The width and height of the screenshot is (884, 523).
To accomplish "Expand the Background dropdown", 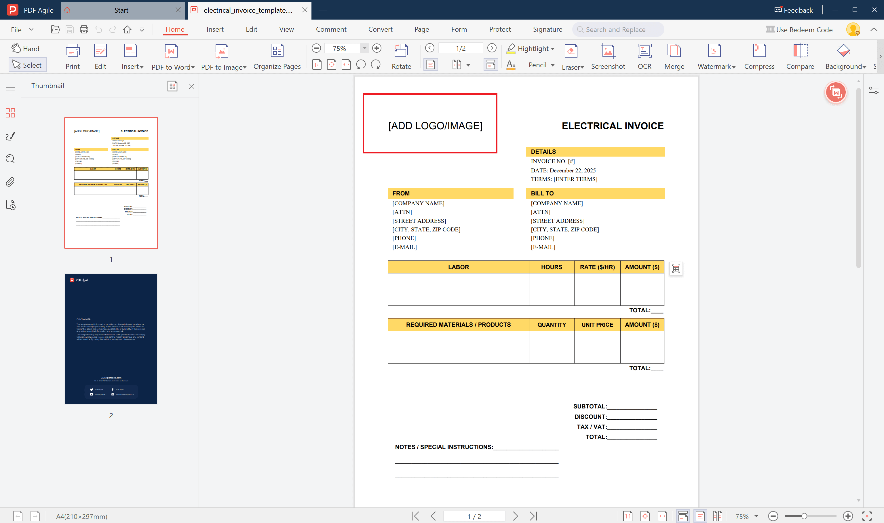I will (x=864, y=66).
